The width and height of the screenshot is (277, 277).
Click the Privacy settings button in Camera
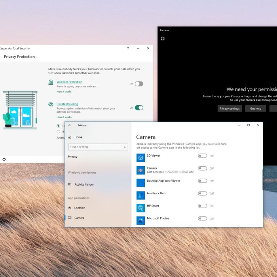pyautogui.click(x=230, y=108)
